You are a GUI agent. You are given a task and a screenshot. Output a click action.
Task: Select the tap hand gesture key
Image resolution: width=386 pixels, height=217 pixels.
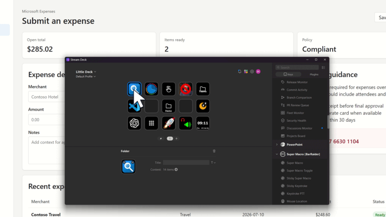(168, 89)
